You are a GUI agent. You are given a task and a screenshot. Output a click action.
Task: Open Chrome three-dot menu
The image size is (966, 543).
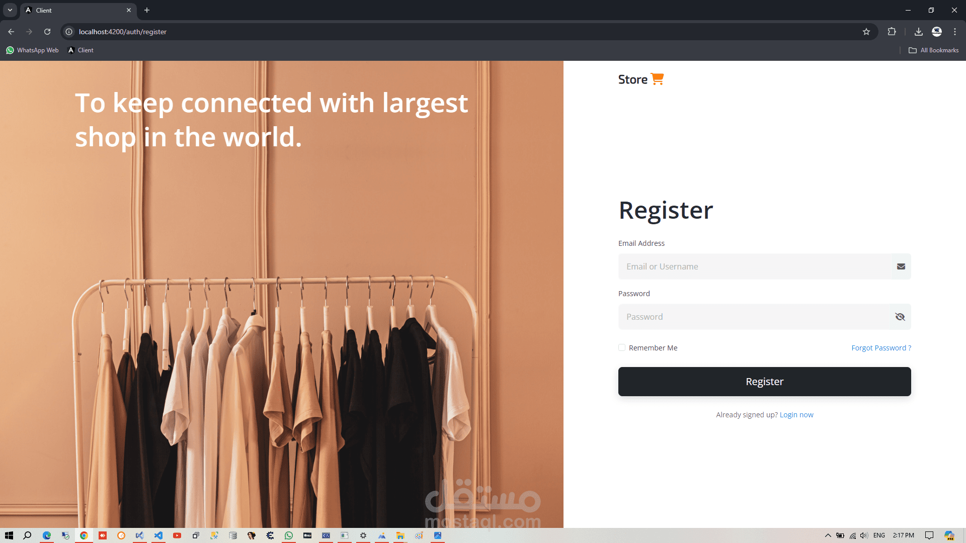point(955,32)
